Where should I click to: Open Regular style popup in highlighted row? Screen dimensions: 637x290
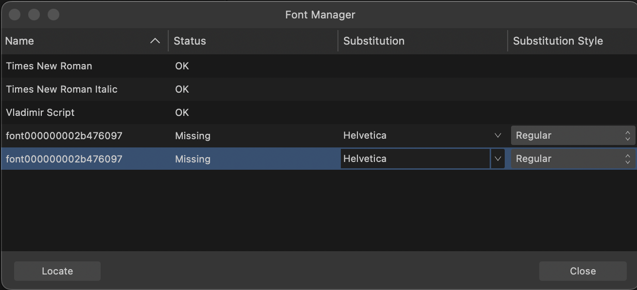click(x=573, y=159)
